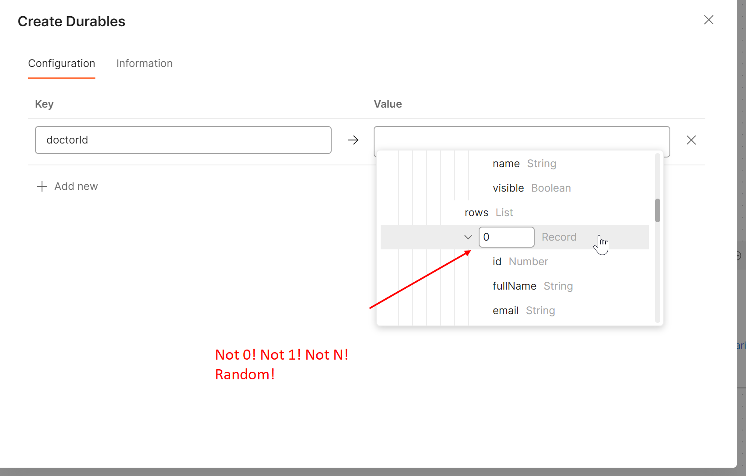Click the plus icon beside Add new
The height and width of the screenshot is (476, 746).
[42, 186]
